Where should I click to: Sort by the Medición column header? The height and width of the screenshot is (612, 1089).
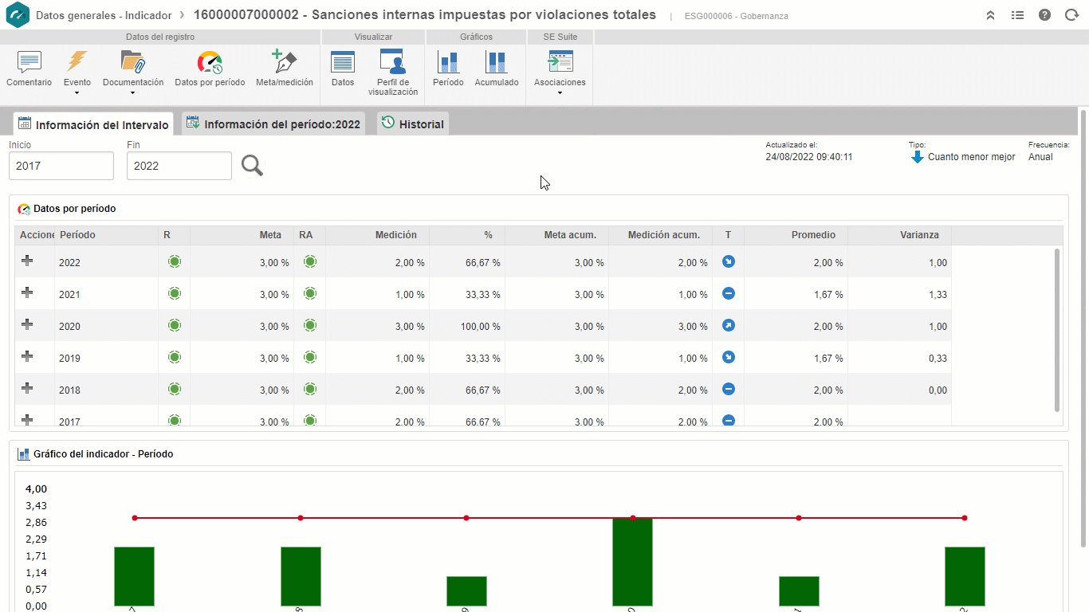377,235
